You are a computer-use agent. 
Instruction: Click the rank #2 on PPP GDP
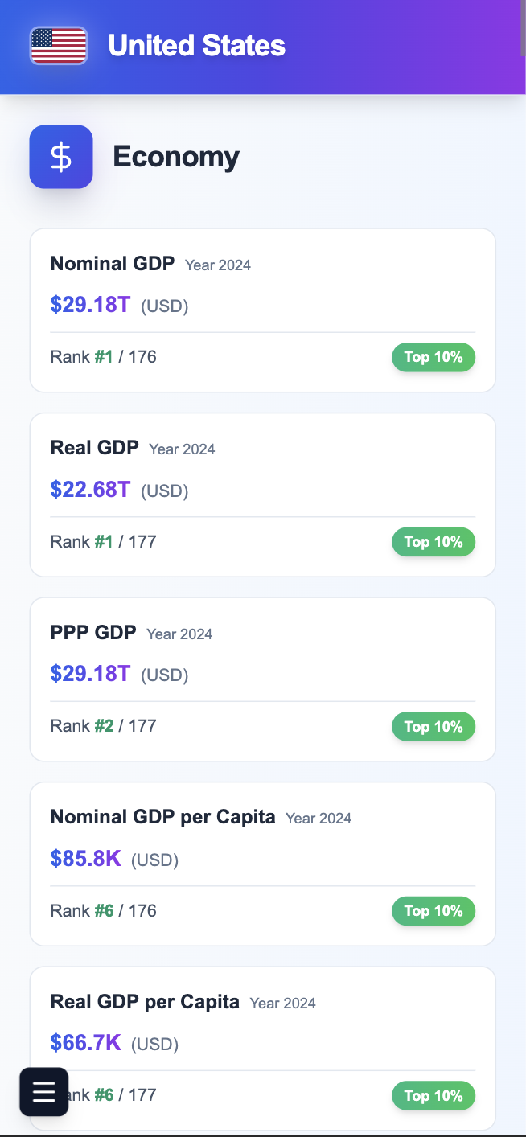point(105,726)
